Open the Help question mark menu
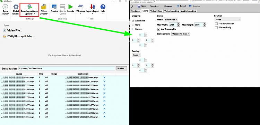 click(103, 9)
